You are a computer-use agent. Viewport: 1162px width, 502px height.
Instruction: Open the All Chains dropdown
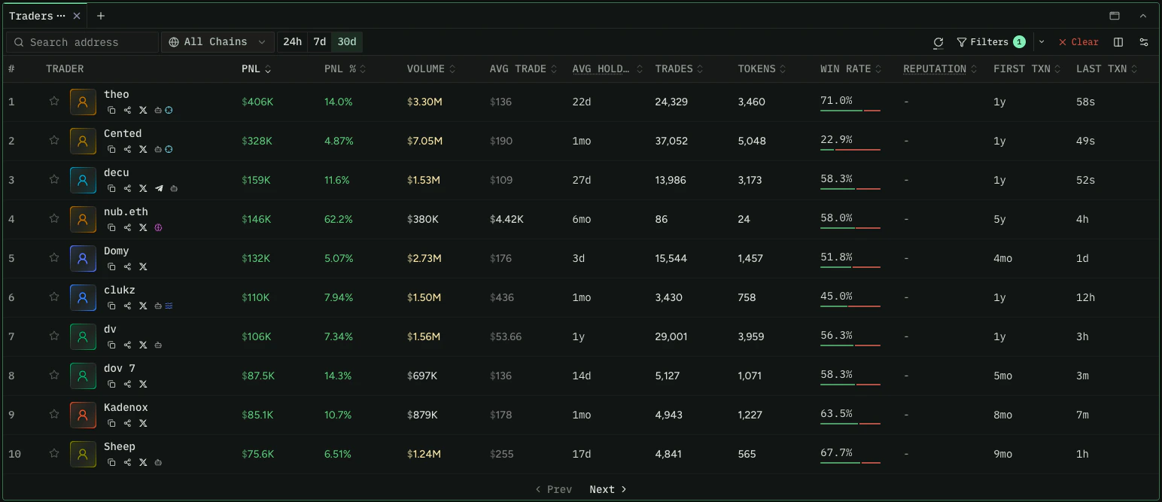(217, 42)
